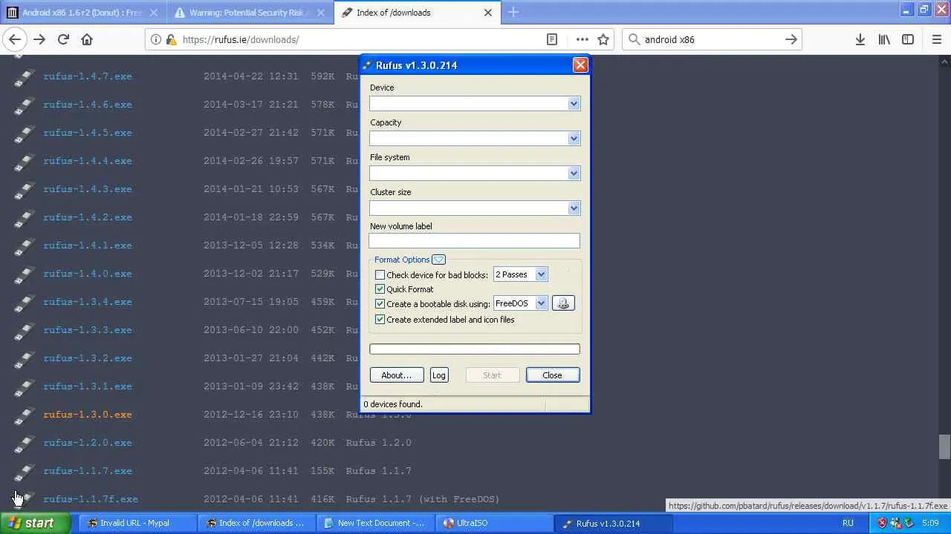The height and width of the screenshot is (534, 951).
Task: Bookmark this page with the star
Action: 603,39
